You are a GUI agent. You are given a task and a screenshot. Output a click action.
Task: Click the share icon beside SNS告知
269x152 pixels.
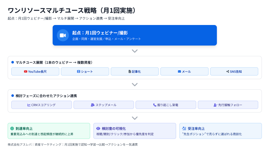click(x=228, y=72)
